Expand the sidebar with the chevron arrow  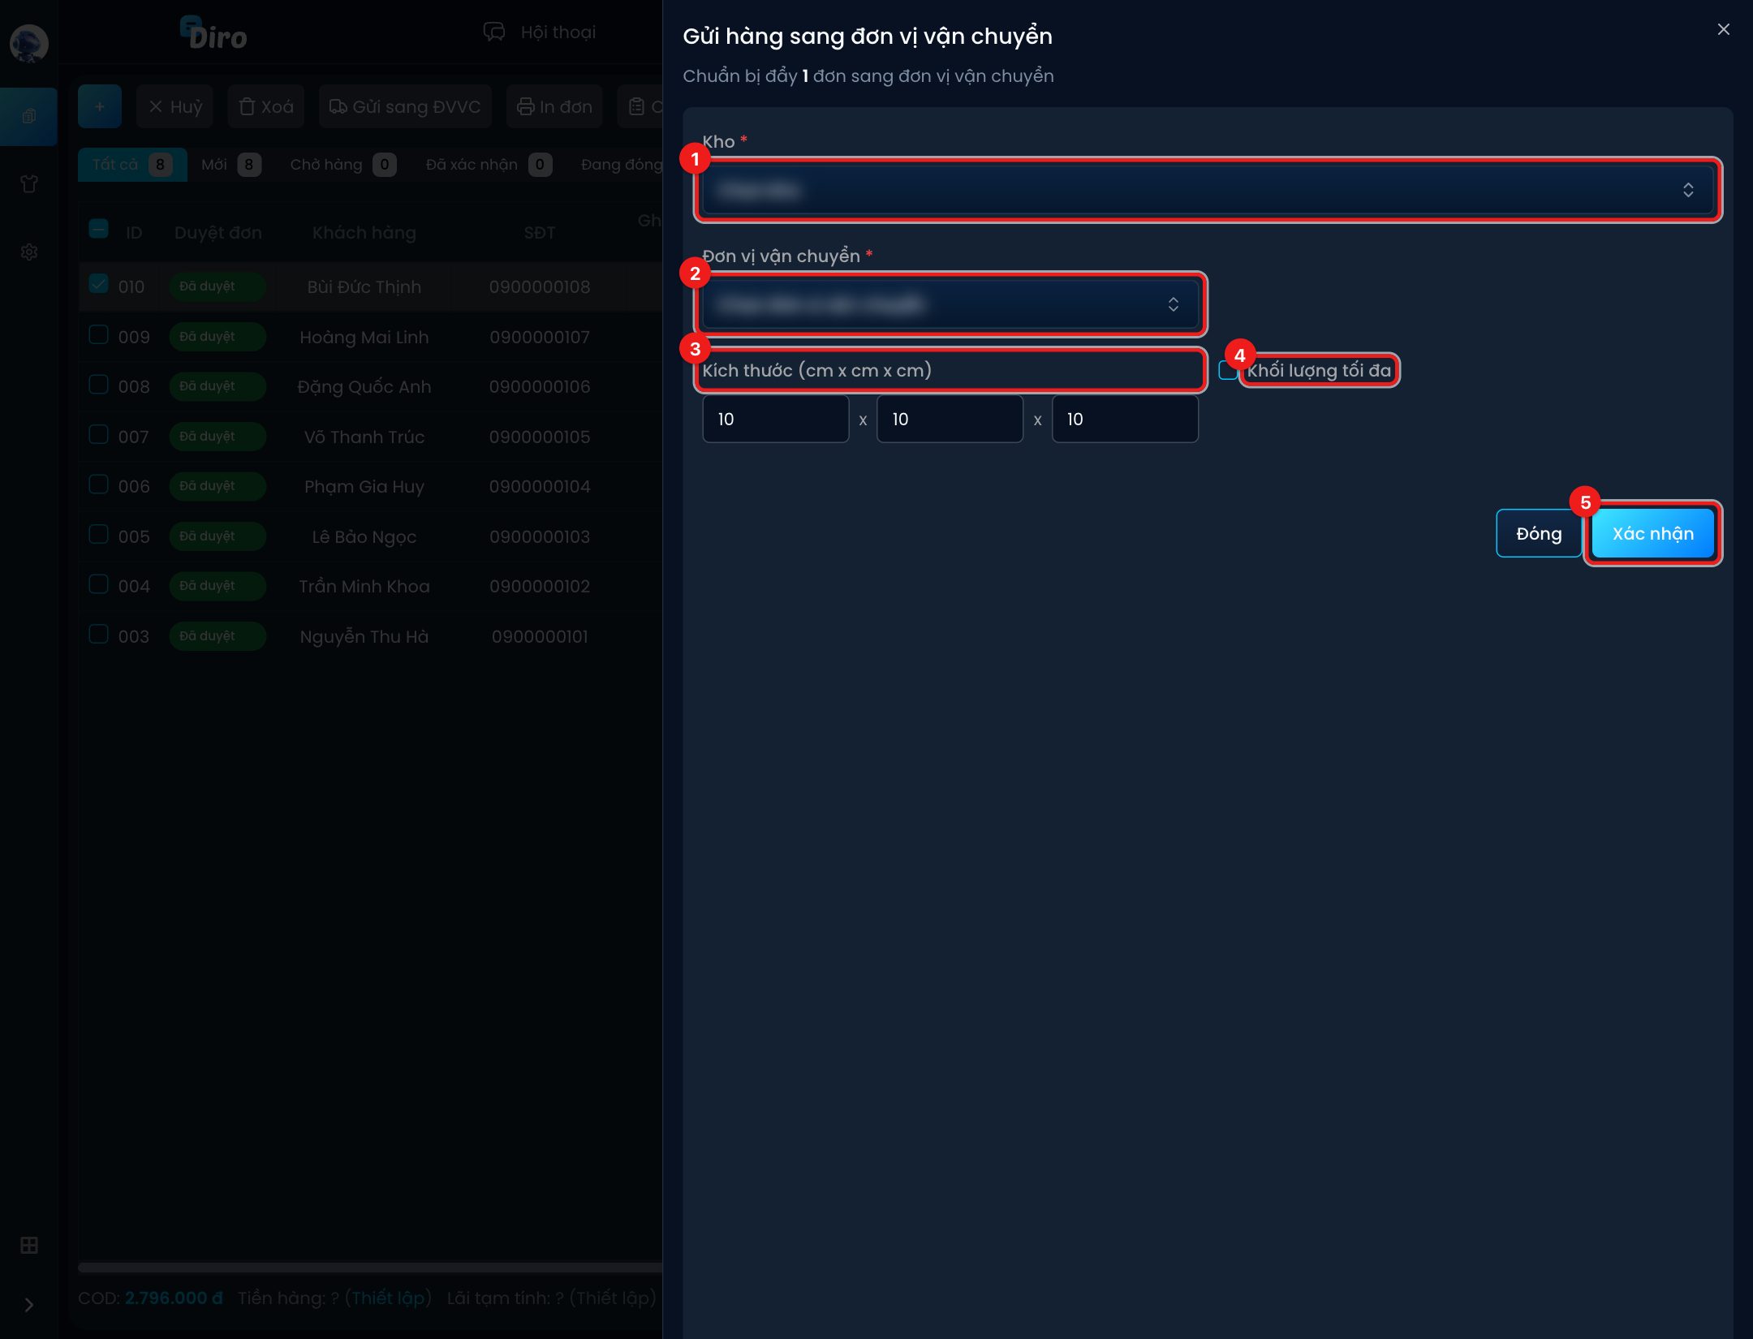pyautogui.click(x=28, y=1305)
